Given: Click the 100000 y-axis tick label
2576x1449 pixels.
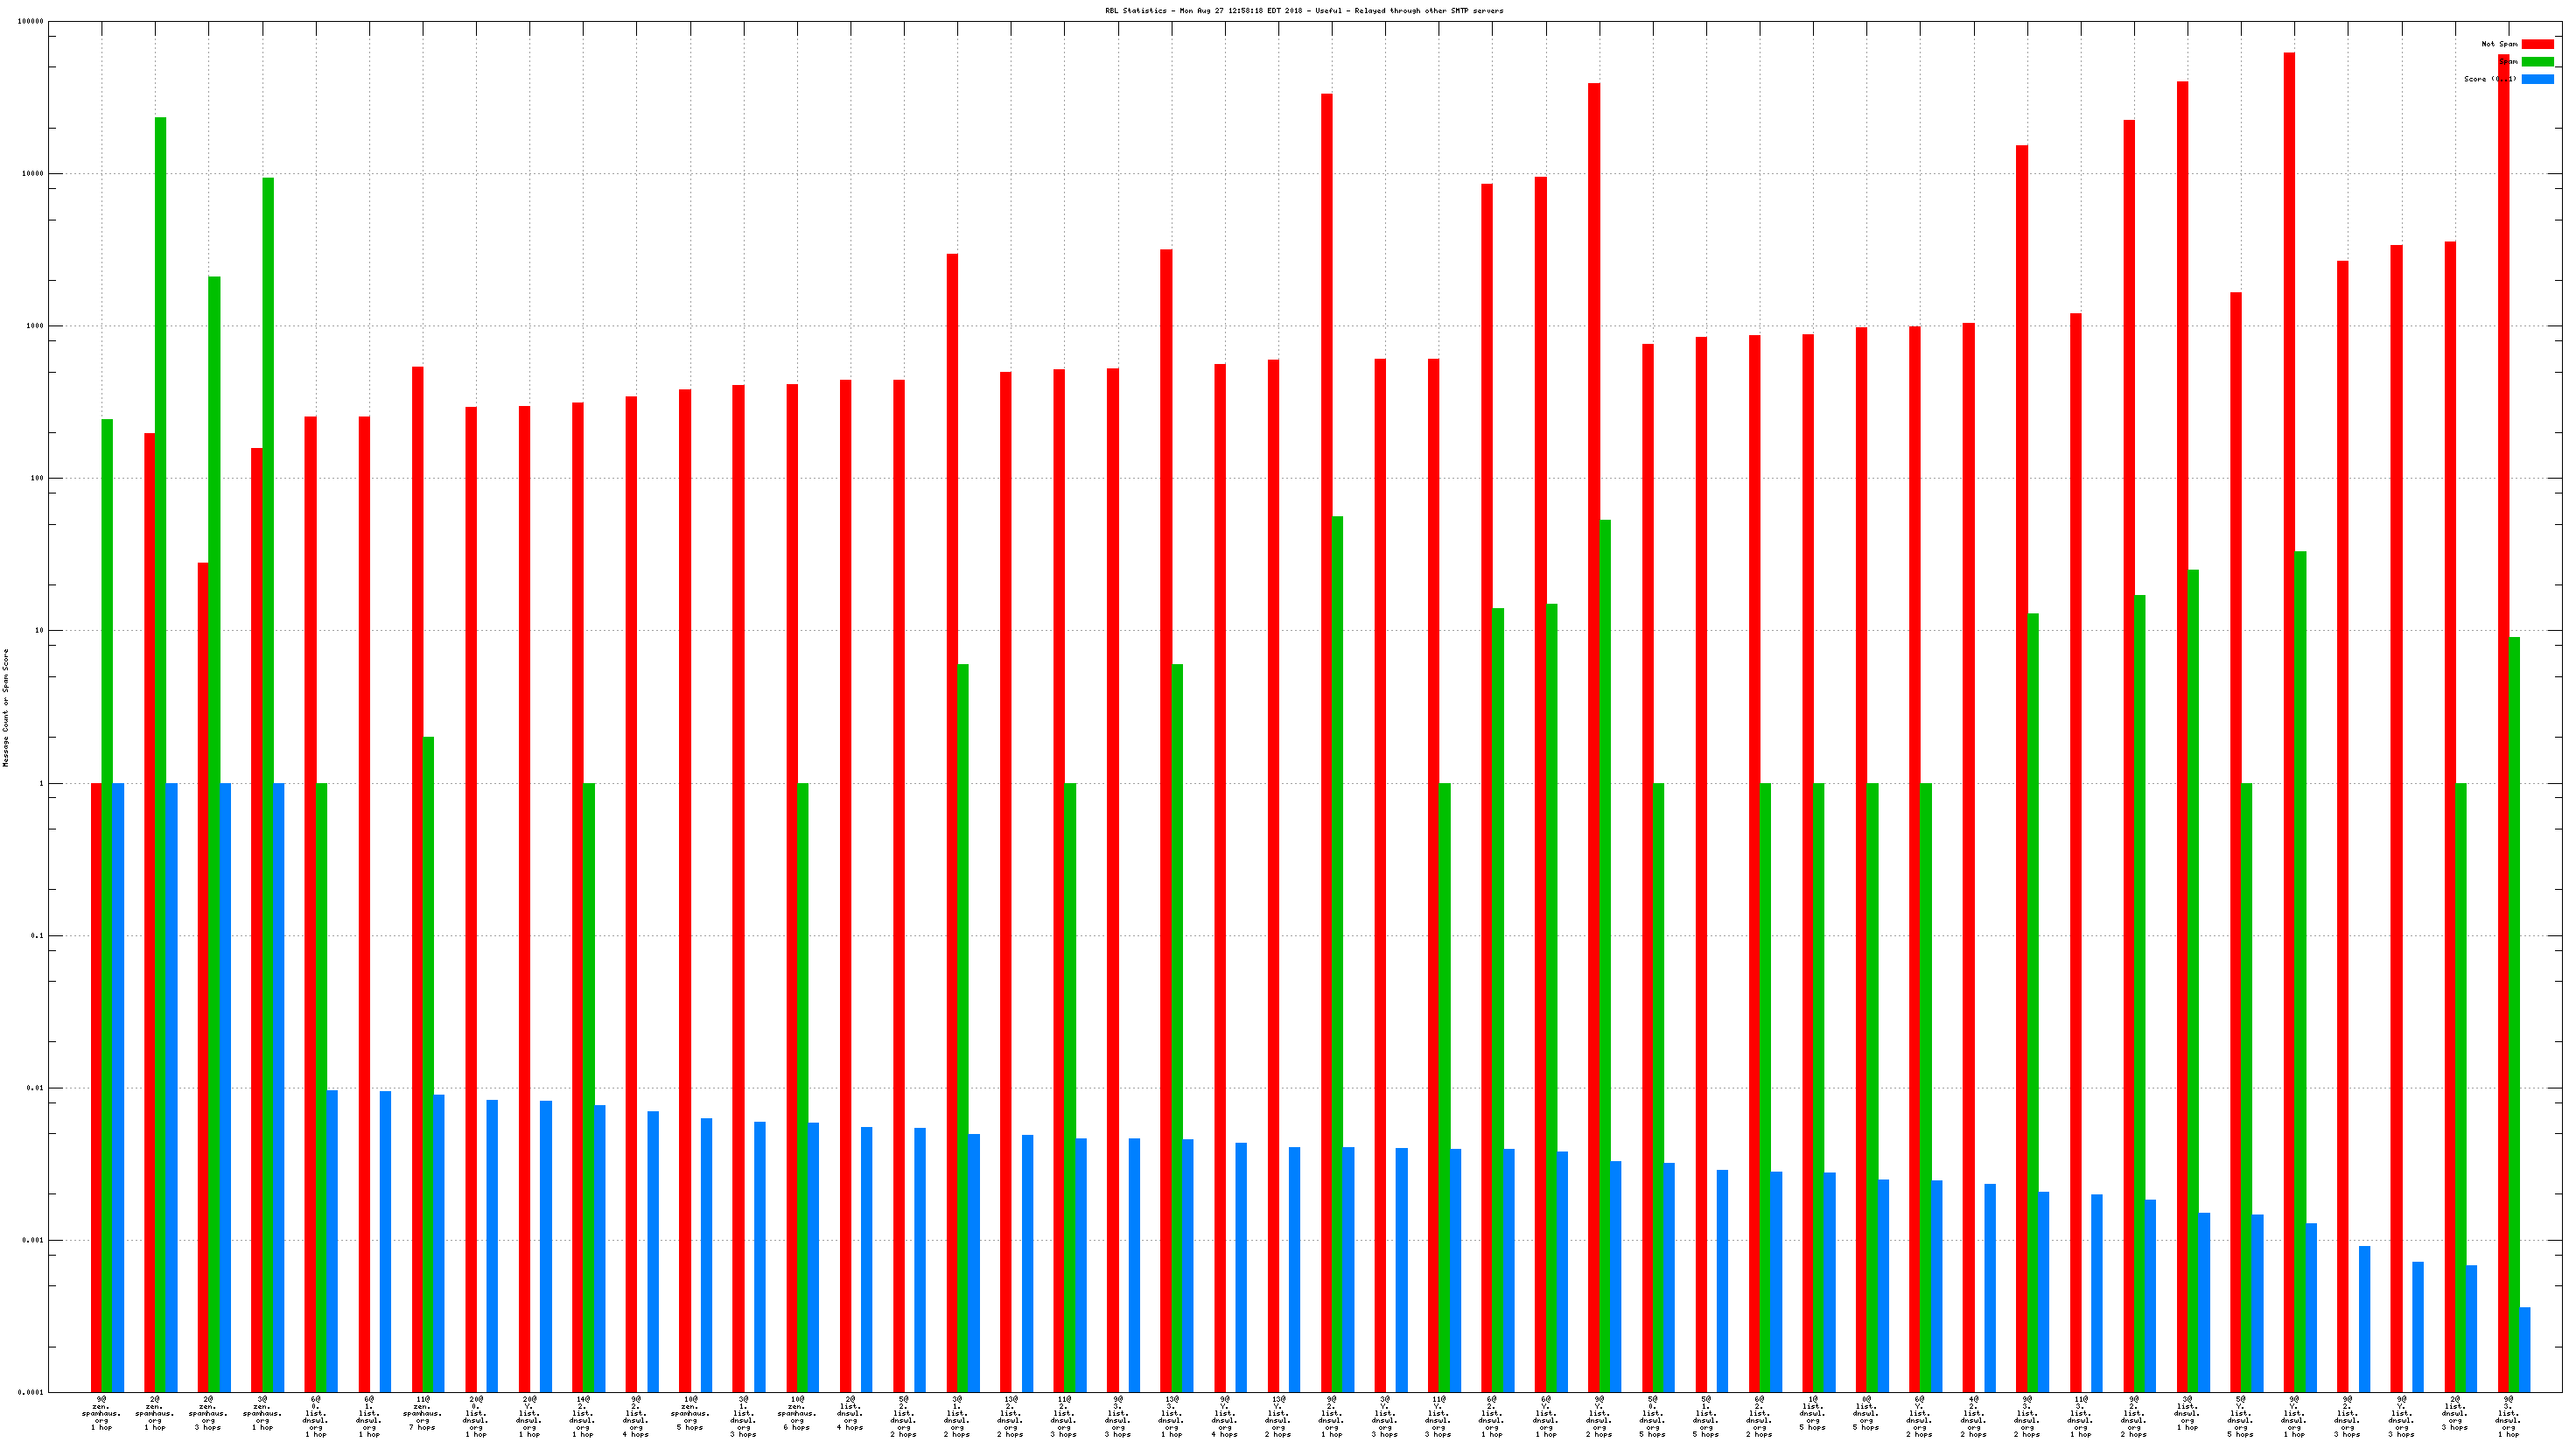Looking at the screenshot, I should tap(30, 22).
